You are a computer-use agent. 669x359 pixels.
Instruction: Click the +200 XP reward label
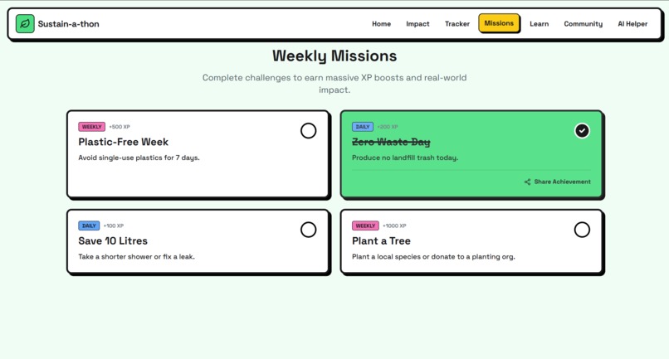tap(388, 127)
